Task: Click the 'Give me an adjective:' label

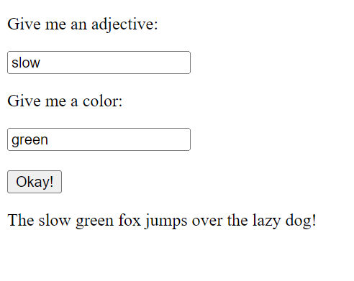Action: click(83, 24)
